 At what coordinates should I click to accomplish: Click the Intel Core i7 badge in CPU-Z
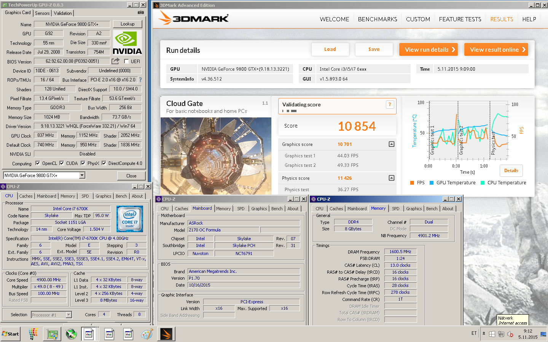(x=130, y=219)
